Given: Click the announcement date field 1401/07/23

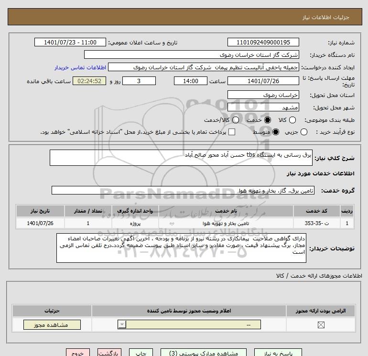Looking at the screenshot, I should coord(70,43).
